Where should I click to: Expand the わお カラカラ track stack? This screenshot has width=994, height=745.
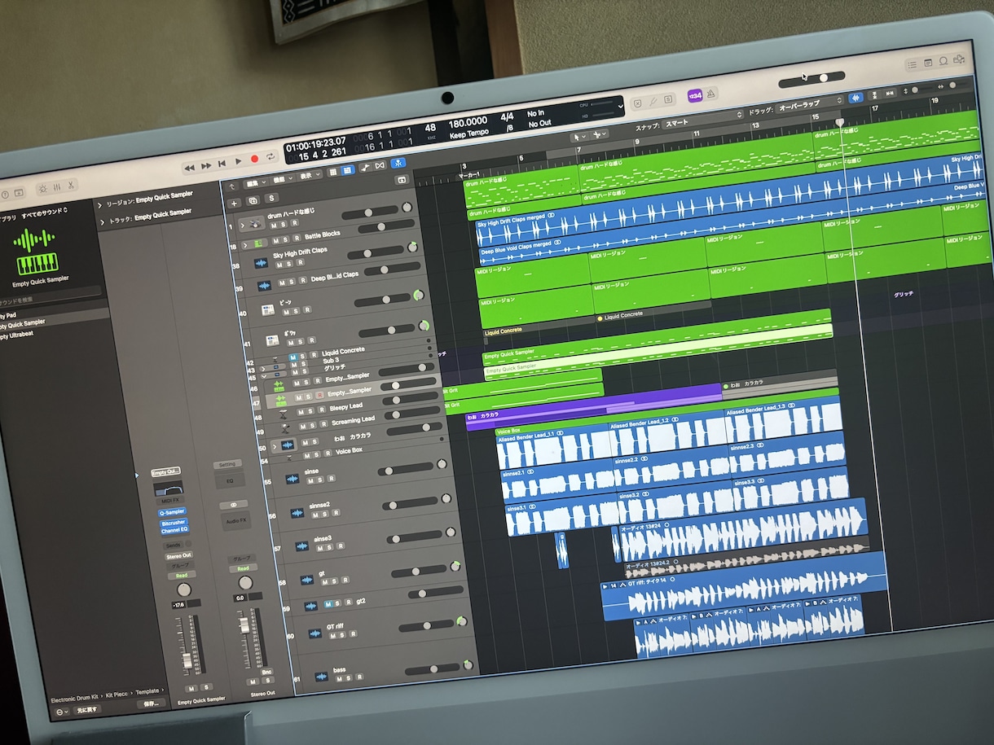(x=275, y=445)
